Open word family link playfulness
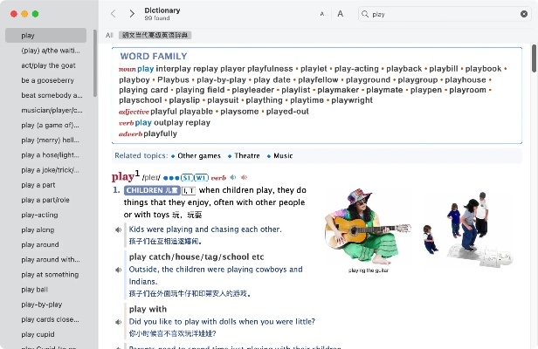This screenshot has width=538, height=349. (270, 69)
